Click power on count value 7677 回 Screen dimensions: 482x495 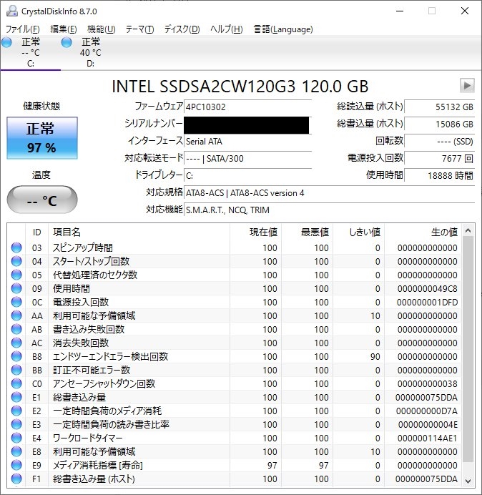pyautogui.click(x=439, y=158)
